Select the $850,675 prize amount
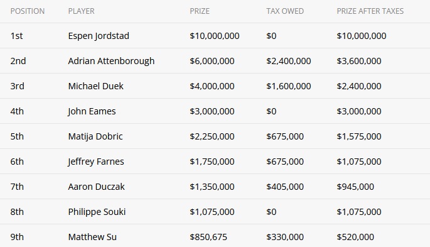 point(208,237)
